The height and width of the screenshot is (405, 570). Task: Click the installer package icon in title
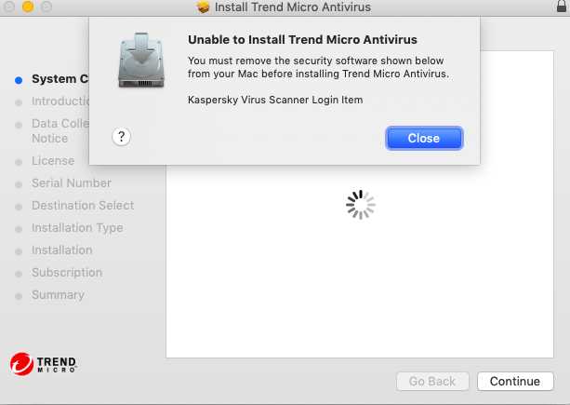(204, 7)
